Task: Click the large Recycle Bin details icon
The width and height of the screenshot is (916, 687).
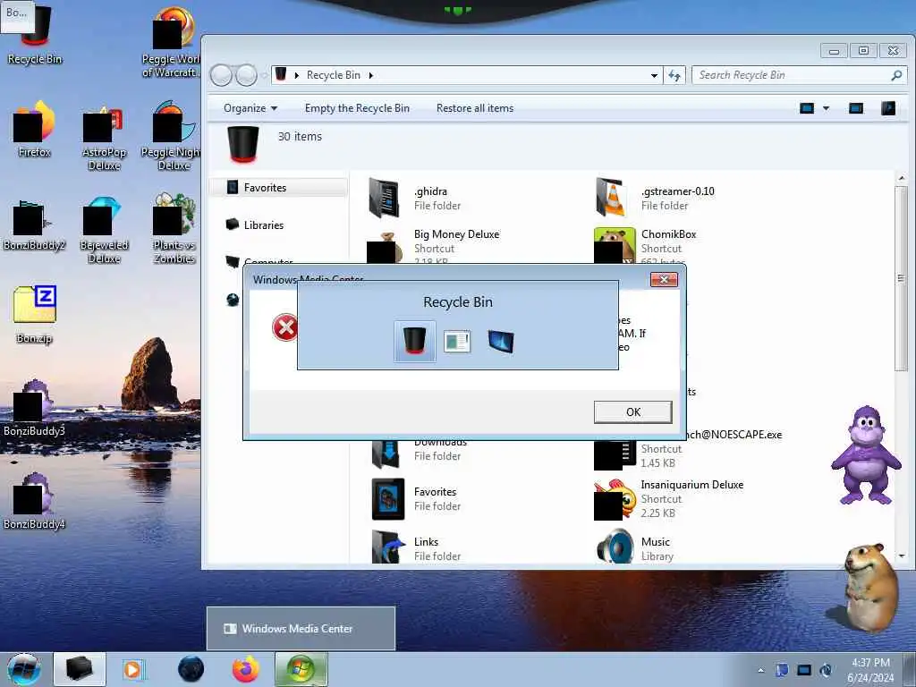Action: pyautogui.click(x=243, y=144)
